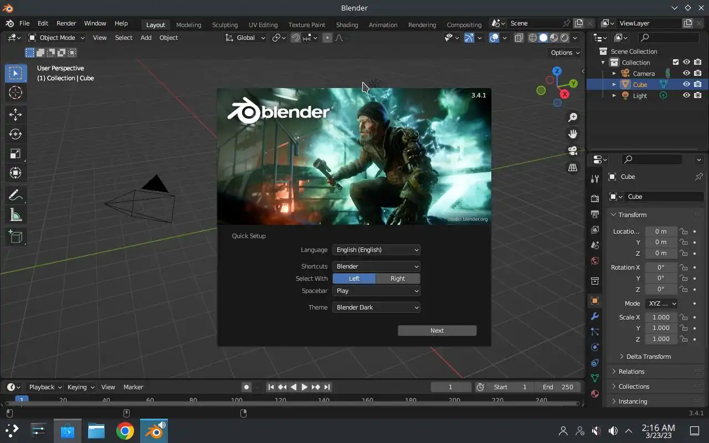
Task: Open the Render menu
Action: point(66,23)
